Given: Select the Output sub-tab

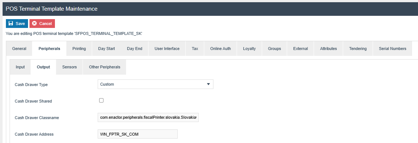Looking at the screenshot, I should (43, 67).
